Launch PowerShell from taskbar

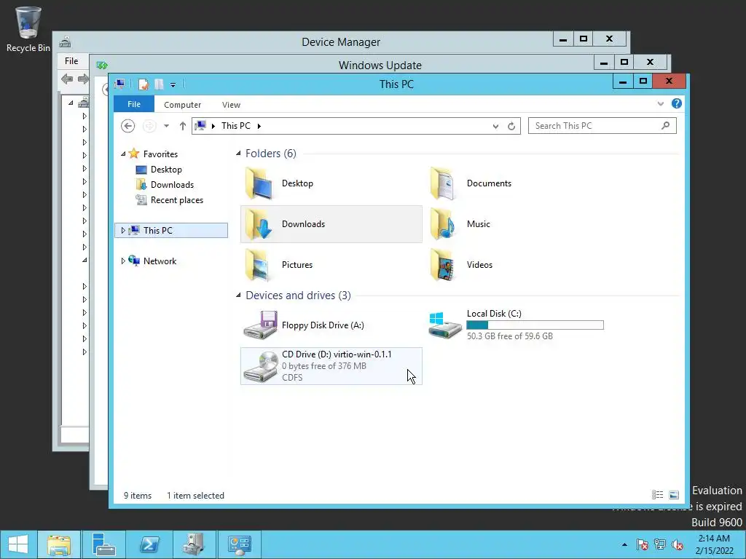[149, 544]
